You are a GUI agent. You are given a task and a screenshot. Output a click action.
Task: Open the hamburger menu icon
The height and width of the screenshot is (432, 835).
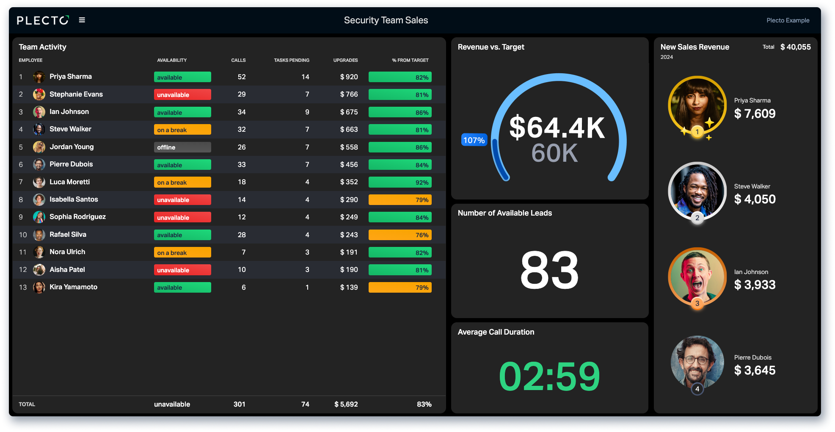[x=82, y=20]
